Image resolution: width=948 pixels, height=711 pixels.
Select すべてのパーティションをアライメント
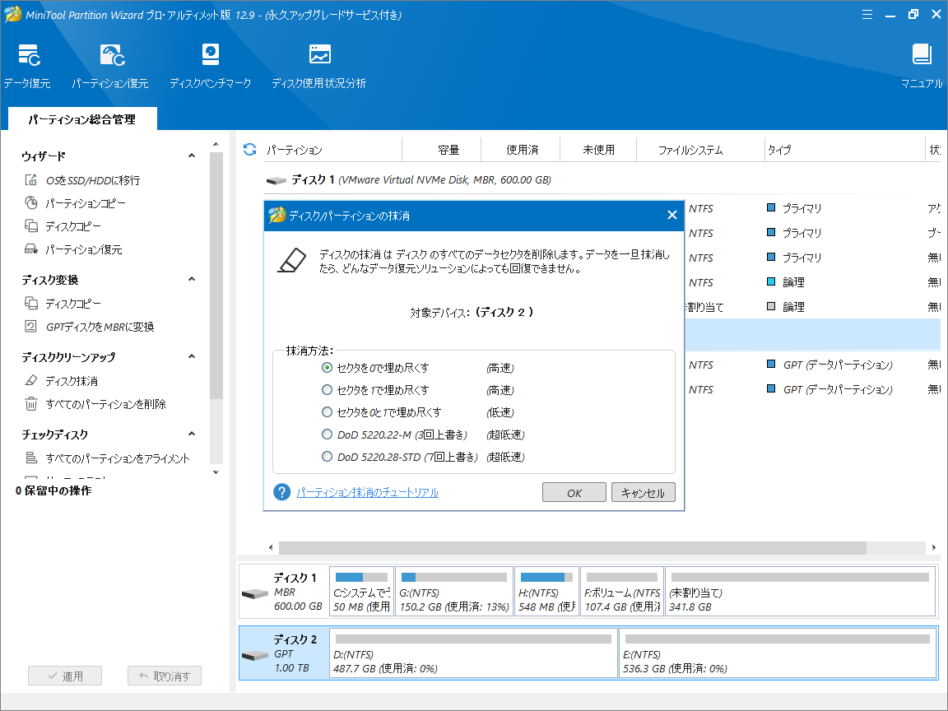click(107, 458)
